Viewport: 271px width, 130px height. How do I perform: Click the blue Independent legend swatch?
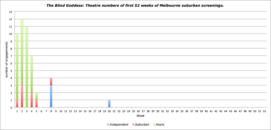108,125
